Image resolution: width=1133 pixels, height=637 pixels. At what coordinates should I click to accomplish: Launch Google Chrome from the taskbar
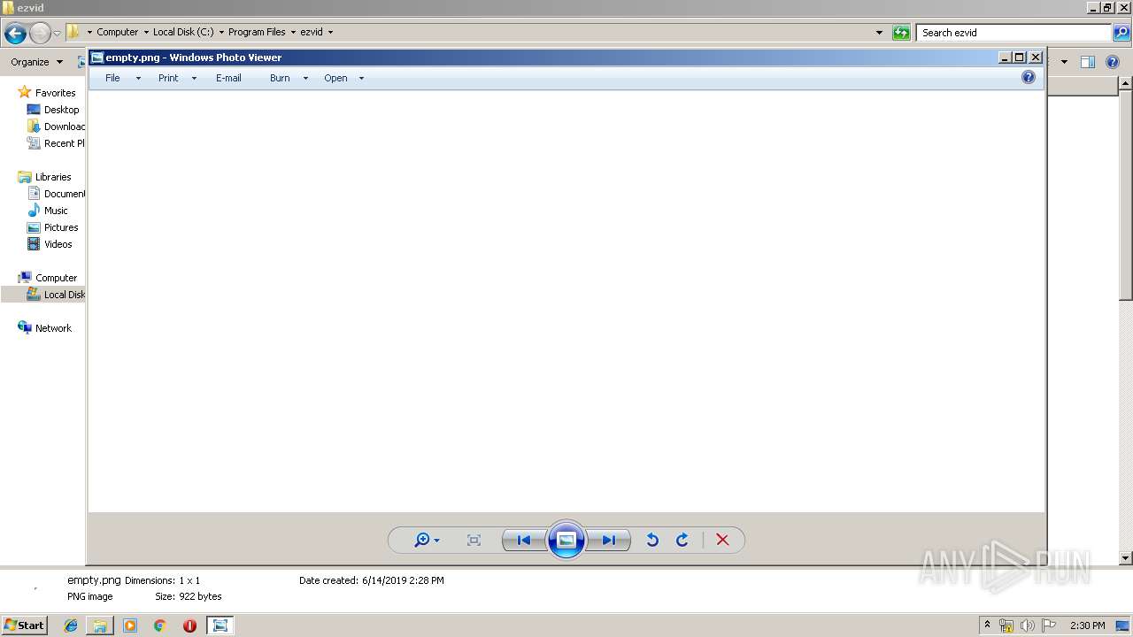[x=159, y=625]
